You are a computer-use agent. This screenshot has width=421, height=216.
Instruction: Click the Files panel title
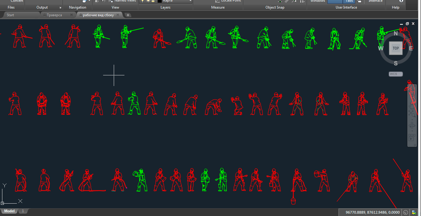11,7
